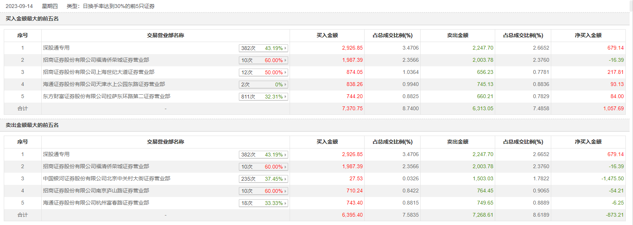This screenshot has height=225, width=633.
Task: Click 净买入金额 header in buy top-five table
Action: pyautogui.click(x=588, y=35)
